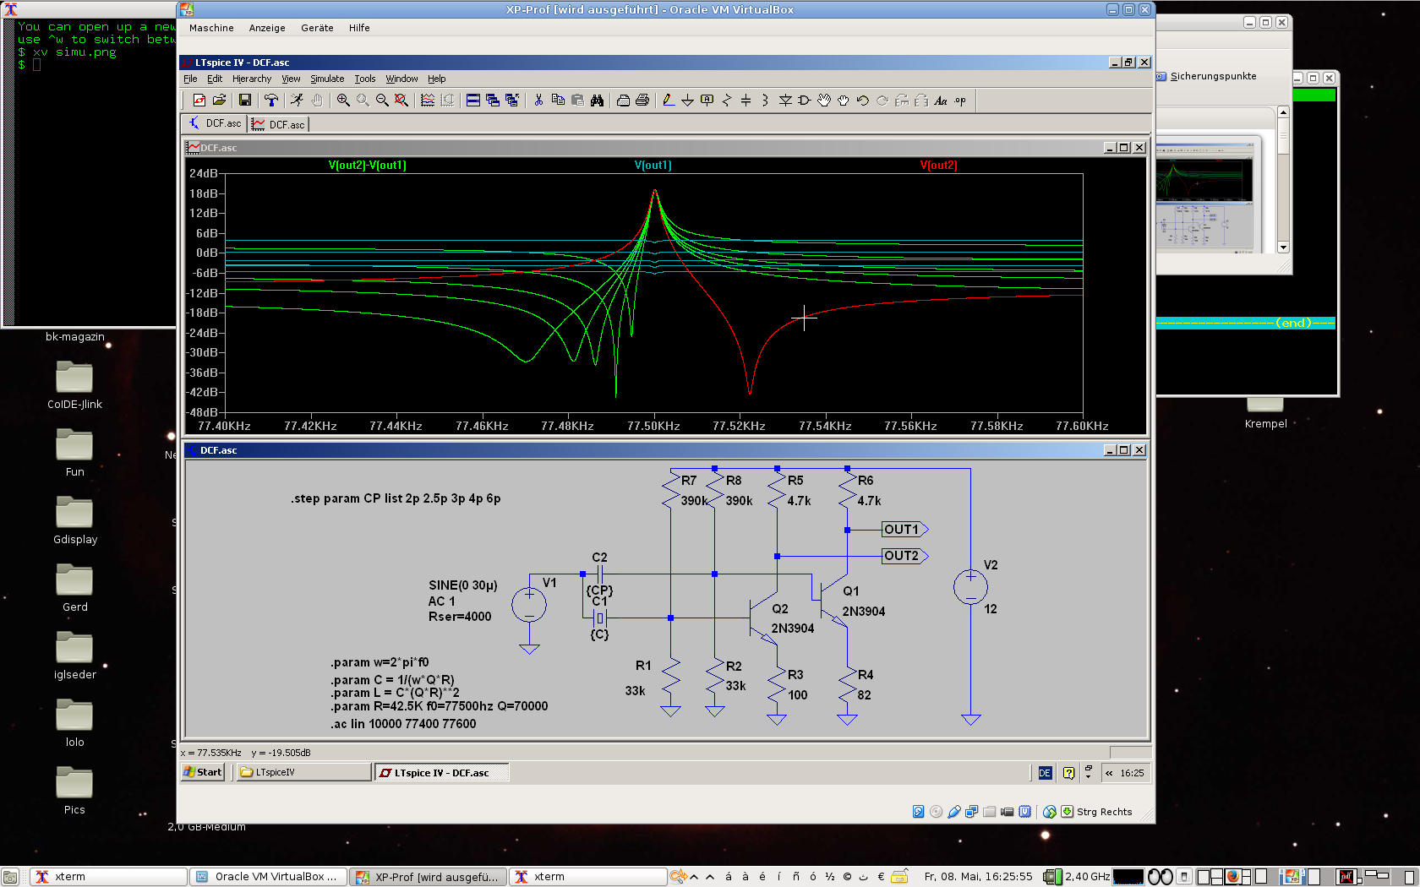
Task: Click the DE language indicator in XP tray
Action: pos(1045,773)
